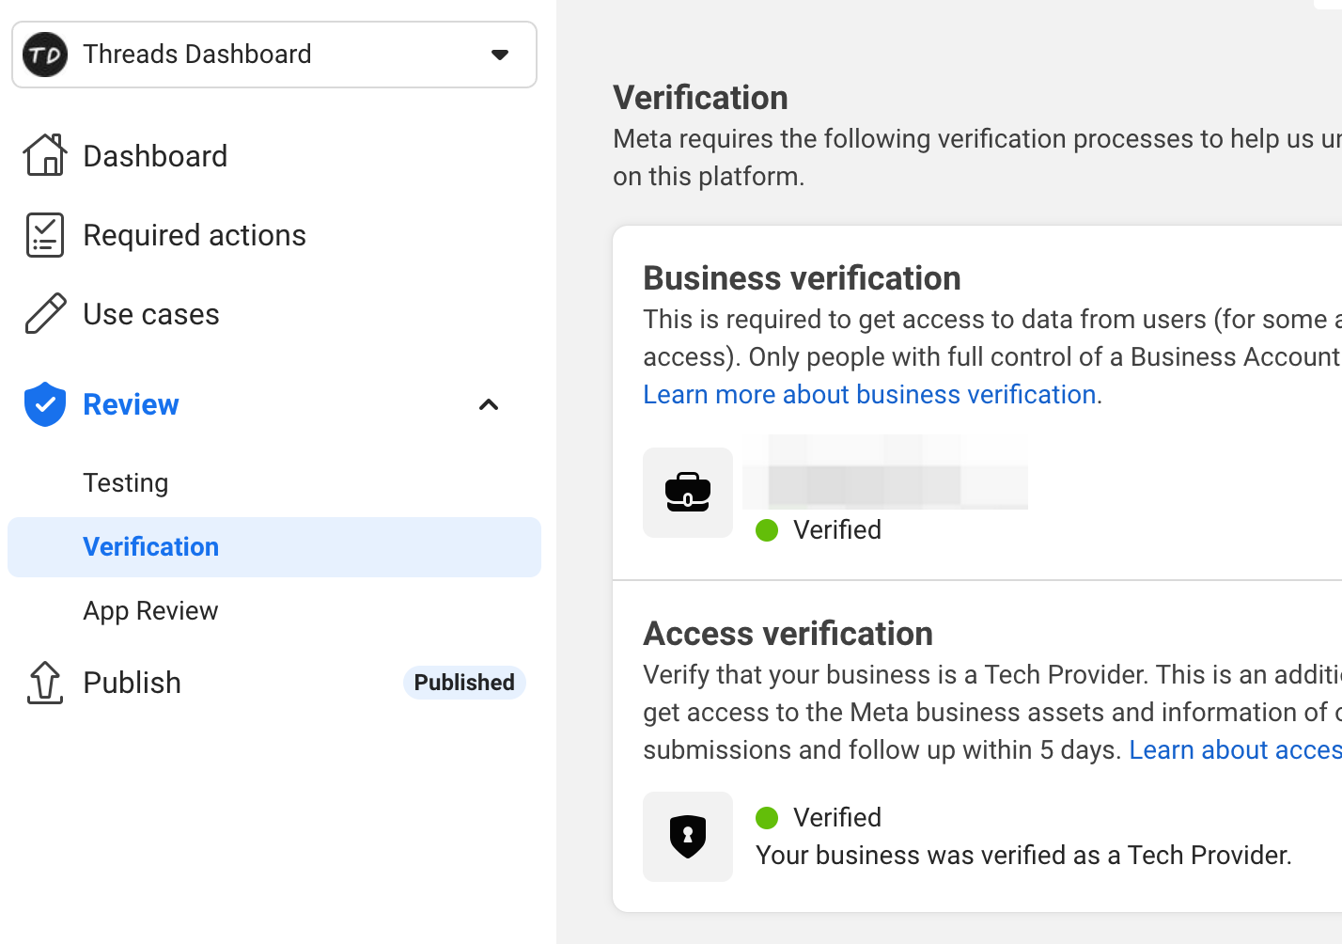1342x944 pixels.
Task: Open Required actions in the sidebar
Action: click(195, 235)
